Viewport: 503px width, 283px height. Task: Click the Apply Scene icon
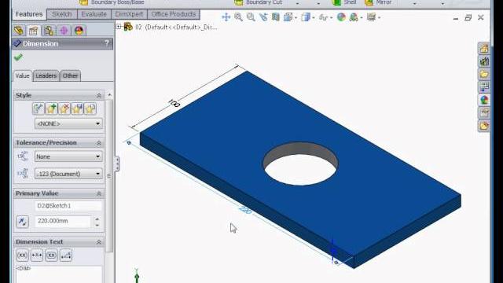(354, 17)
